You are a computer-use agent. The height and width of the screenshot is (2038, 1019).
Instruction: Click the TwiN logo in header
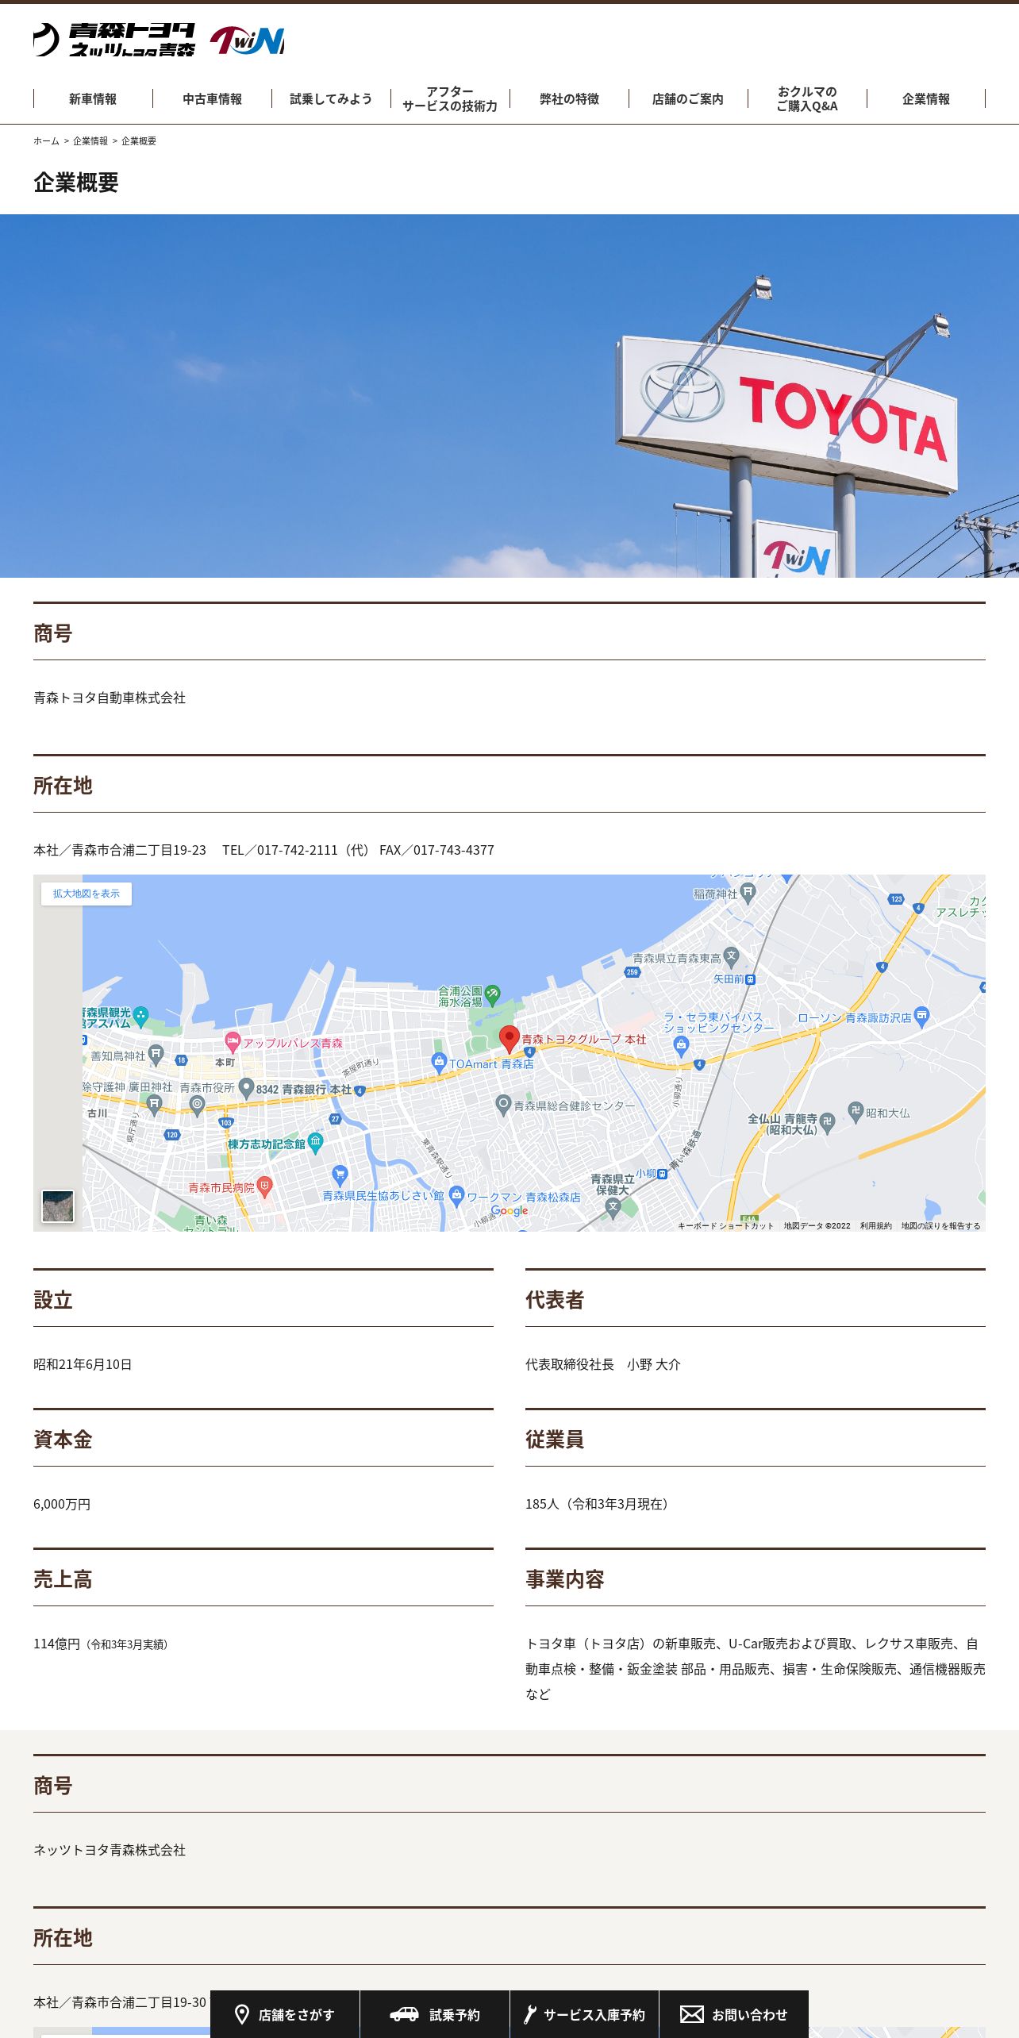tap(247, 40)
